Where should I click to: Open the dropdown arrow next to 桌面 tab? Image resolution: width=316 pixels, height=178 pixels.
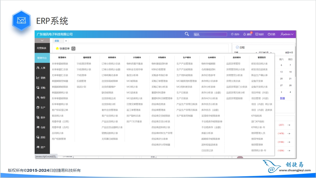tap(66, 41)
